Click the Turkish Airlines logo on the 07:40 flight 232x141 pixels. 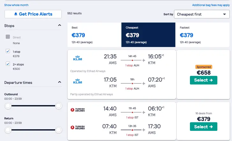tap(78, 127)
